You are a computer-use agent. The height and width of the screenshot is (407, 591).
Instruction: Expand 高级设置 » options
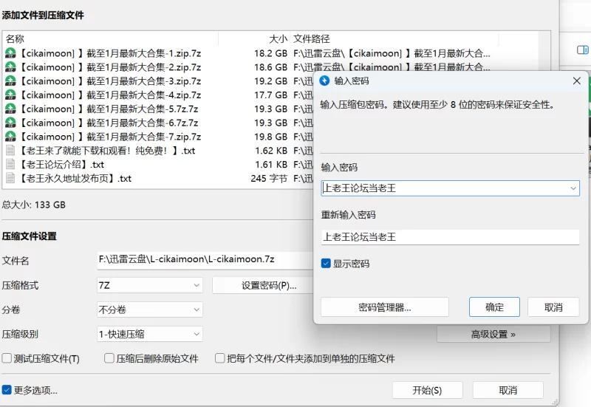tap(493, 335)
